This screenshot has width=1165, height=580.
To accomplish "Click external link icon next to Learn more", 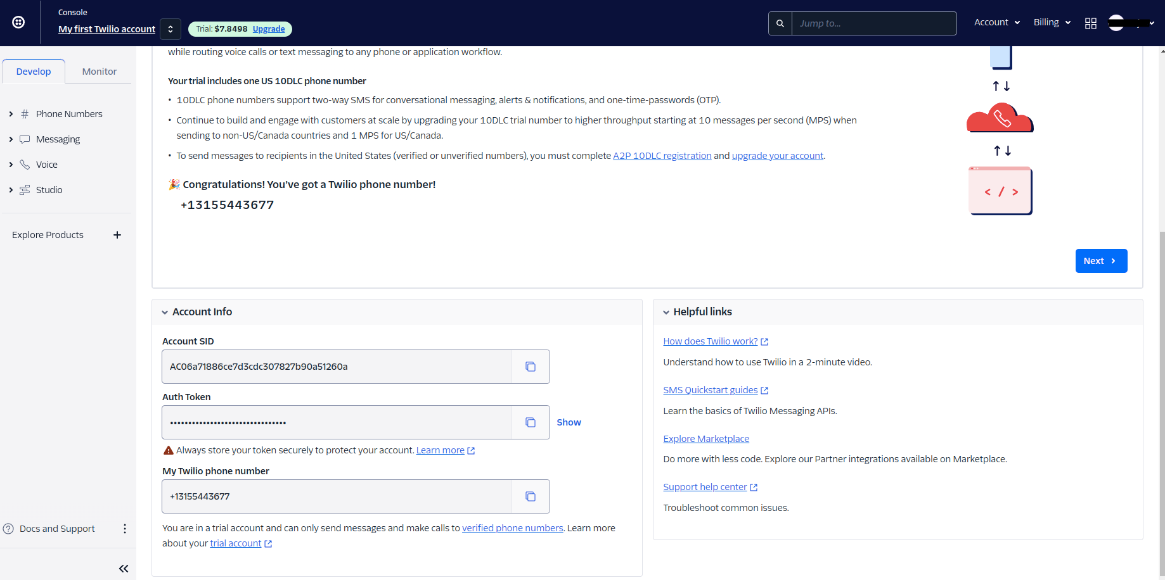I will [x=471, y=451].
